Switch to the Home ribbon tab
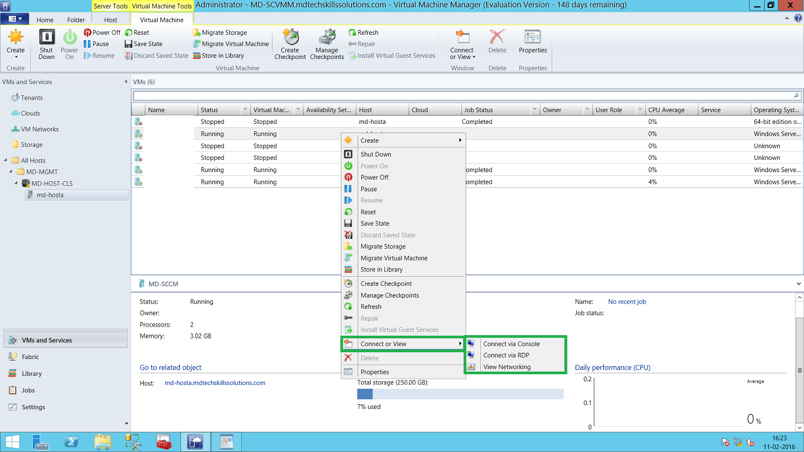The height and width of the screenshot is (452, 804). [44, 19]
